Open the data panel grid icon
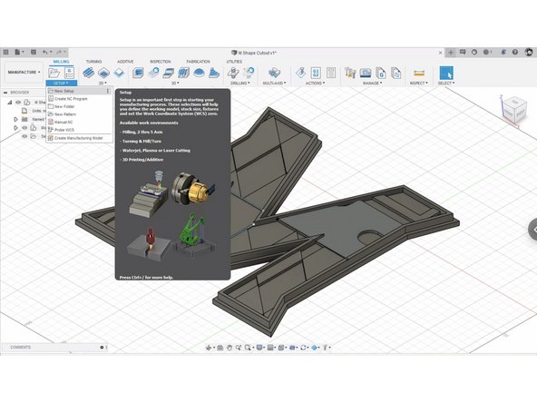The image size is (537, 403). [x=5, y=52]
